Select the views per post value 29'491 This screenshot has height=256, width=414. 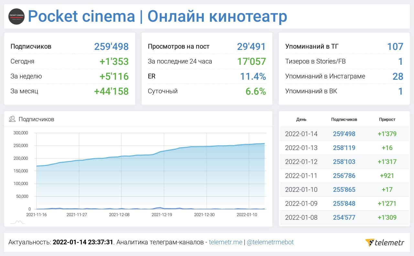tap(251, 47)
